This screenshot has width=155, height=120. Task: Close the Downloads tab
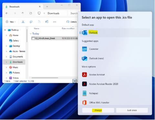(x=40, y=7)
